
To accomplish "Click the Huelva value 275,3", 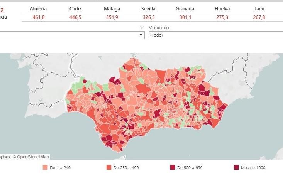I will tap(222, 17).
